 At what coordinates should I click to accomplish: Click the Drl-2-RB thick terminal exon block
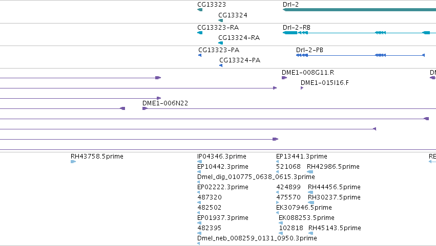290,33
